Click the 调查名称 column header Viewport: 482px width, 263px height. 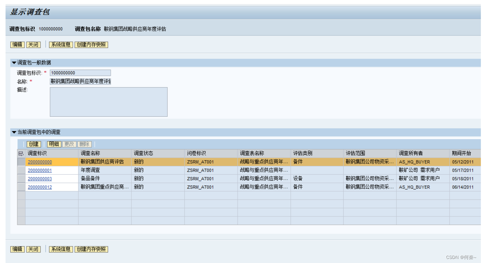[105, 153]
